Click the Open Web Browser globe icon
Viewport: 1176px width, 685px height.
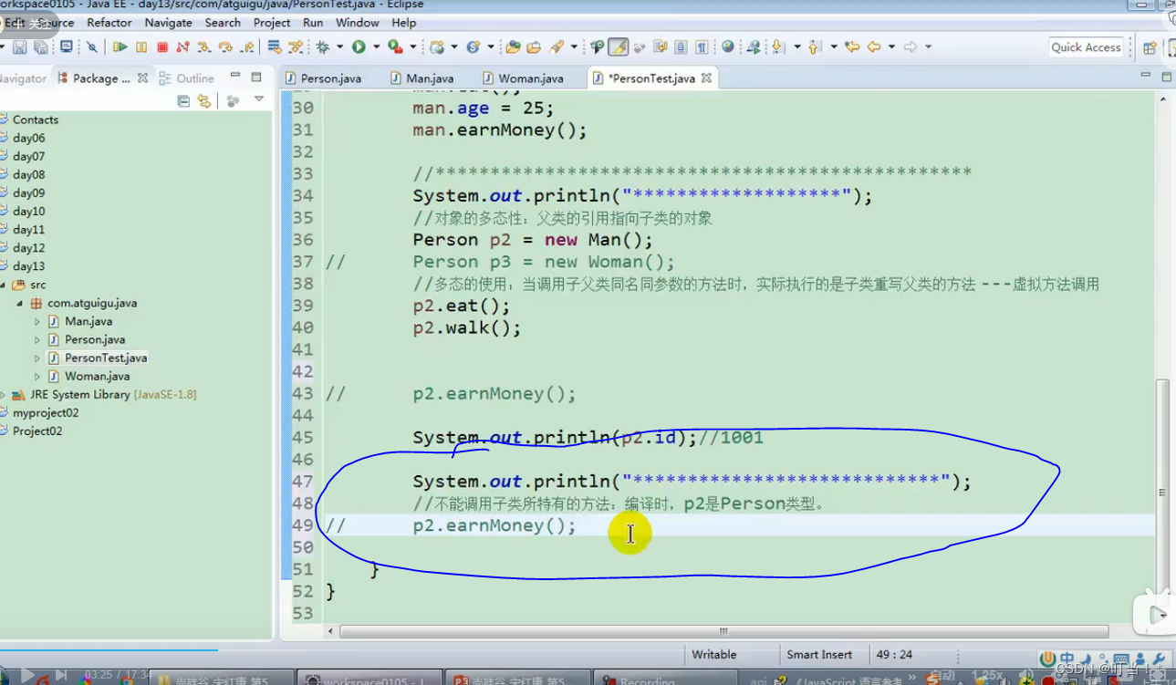coord(727,47)
